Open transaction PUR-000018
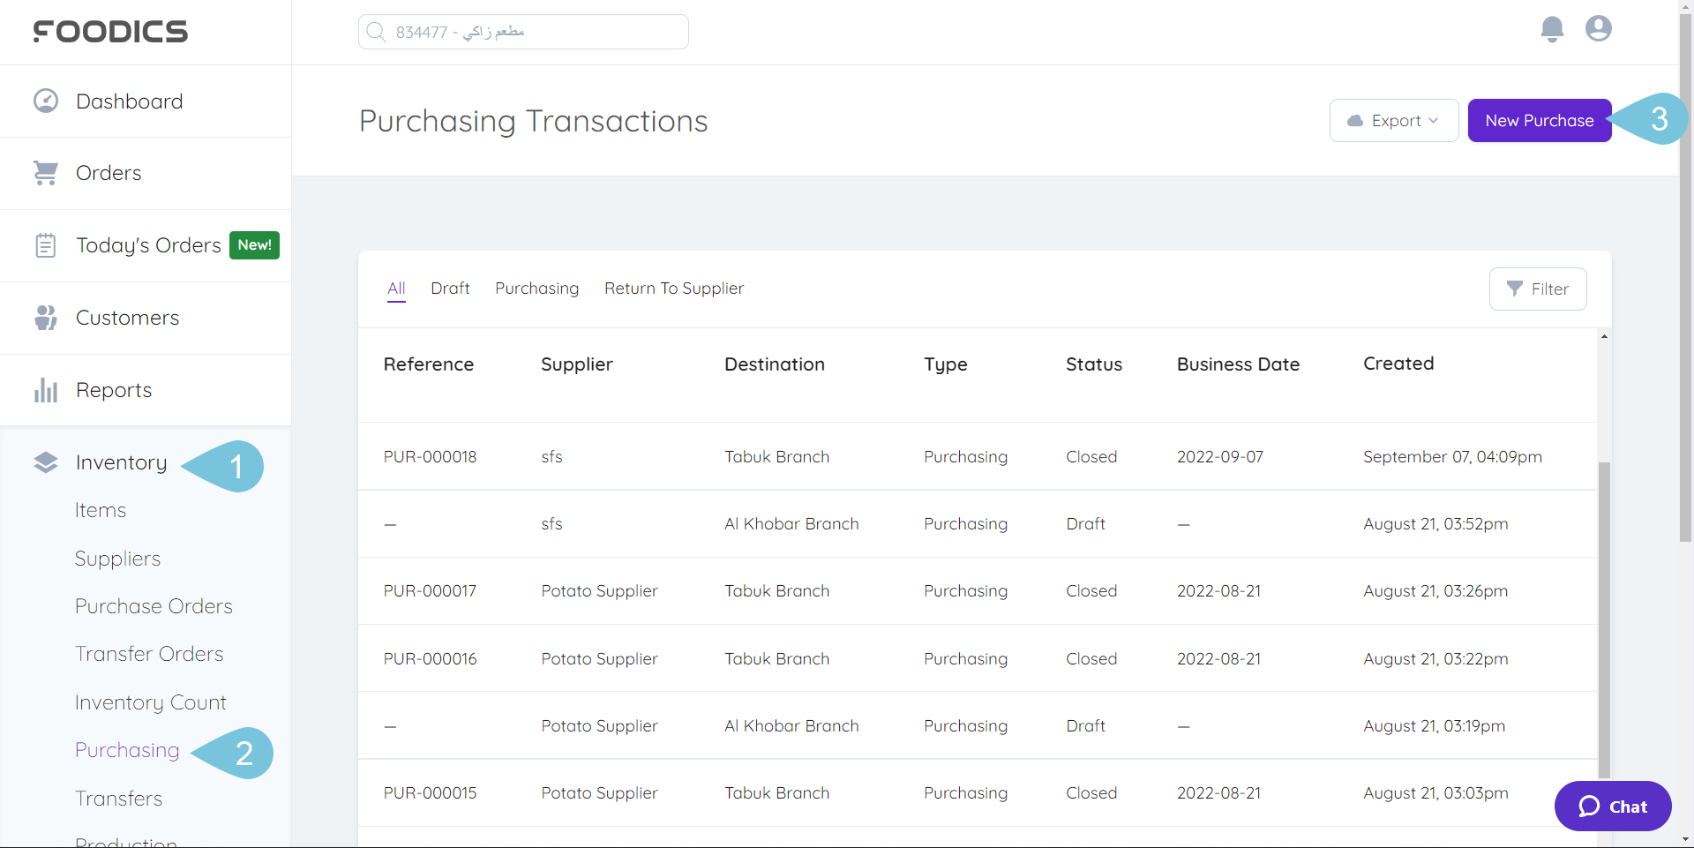The width and height of the screenshot is (1694, 848). [430, 456]
